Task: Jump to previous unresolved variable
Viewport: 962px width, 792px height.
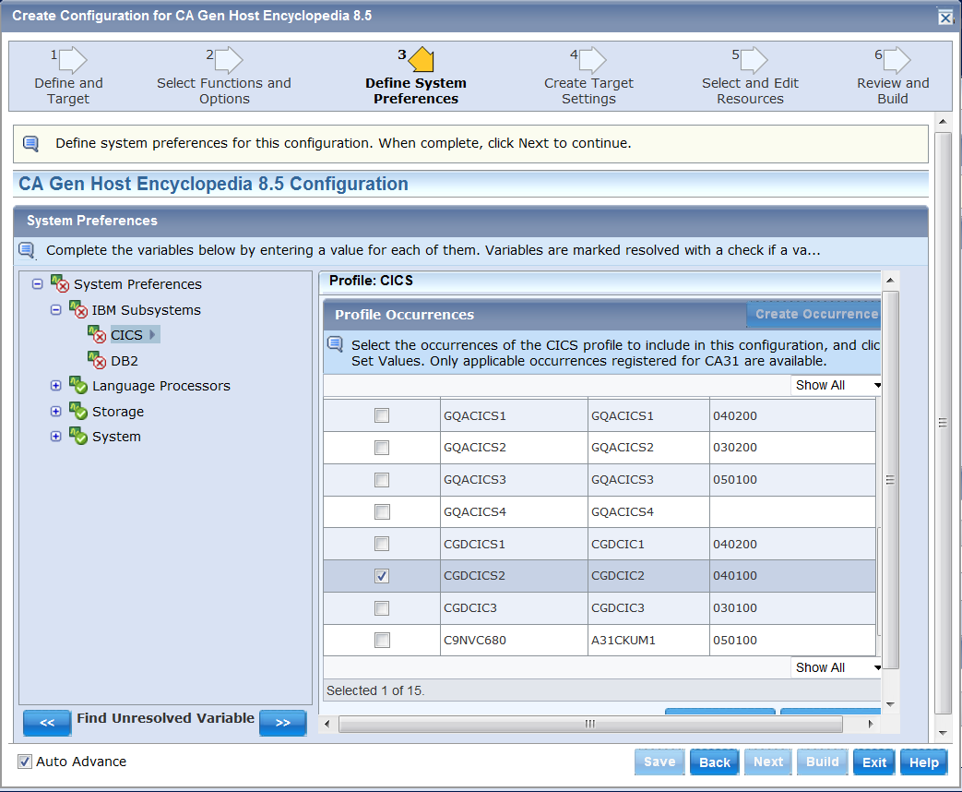Action: click(x=47, y=723)
